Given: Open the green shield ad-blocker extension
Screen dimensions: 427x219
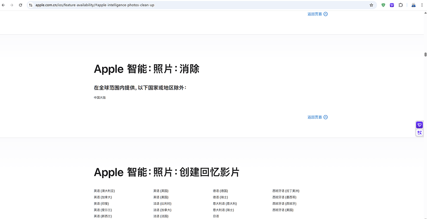Looking at the screenshot, I should tap(383, 5).
